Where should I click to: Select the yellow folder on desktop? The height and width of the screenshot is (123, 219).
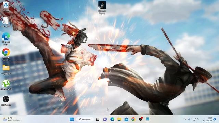(6, 69)
